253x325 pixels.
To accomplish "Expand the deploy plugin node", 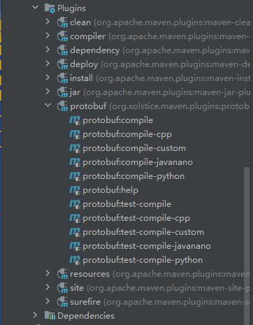I will 48,64.
